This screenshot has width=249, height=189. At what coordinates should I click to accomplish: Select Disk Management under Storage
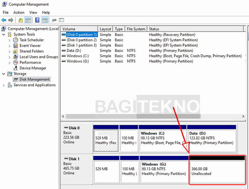point(35,79)
